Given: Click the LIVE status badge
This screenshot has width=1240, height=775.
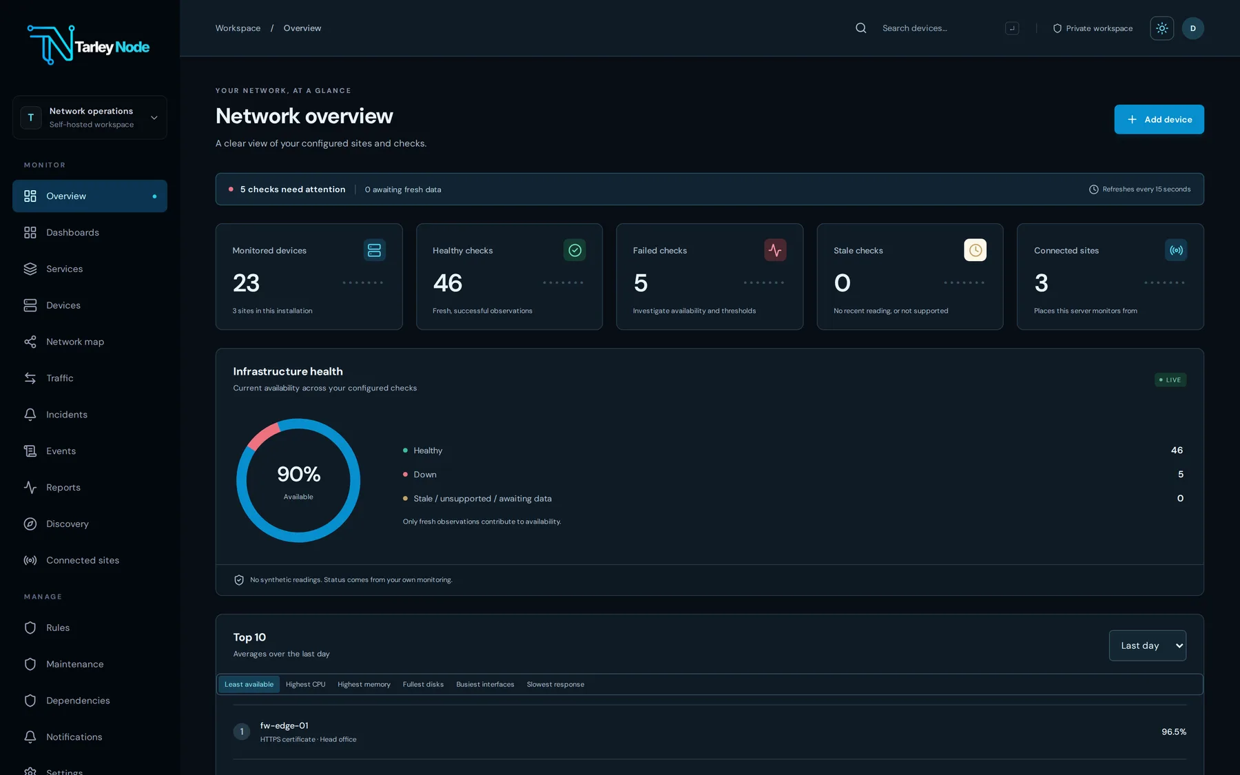Looking at the screenshot, I should (1170, 380).
